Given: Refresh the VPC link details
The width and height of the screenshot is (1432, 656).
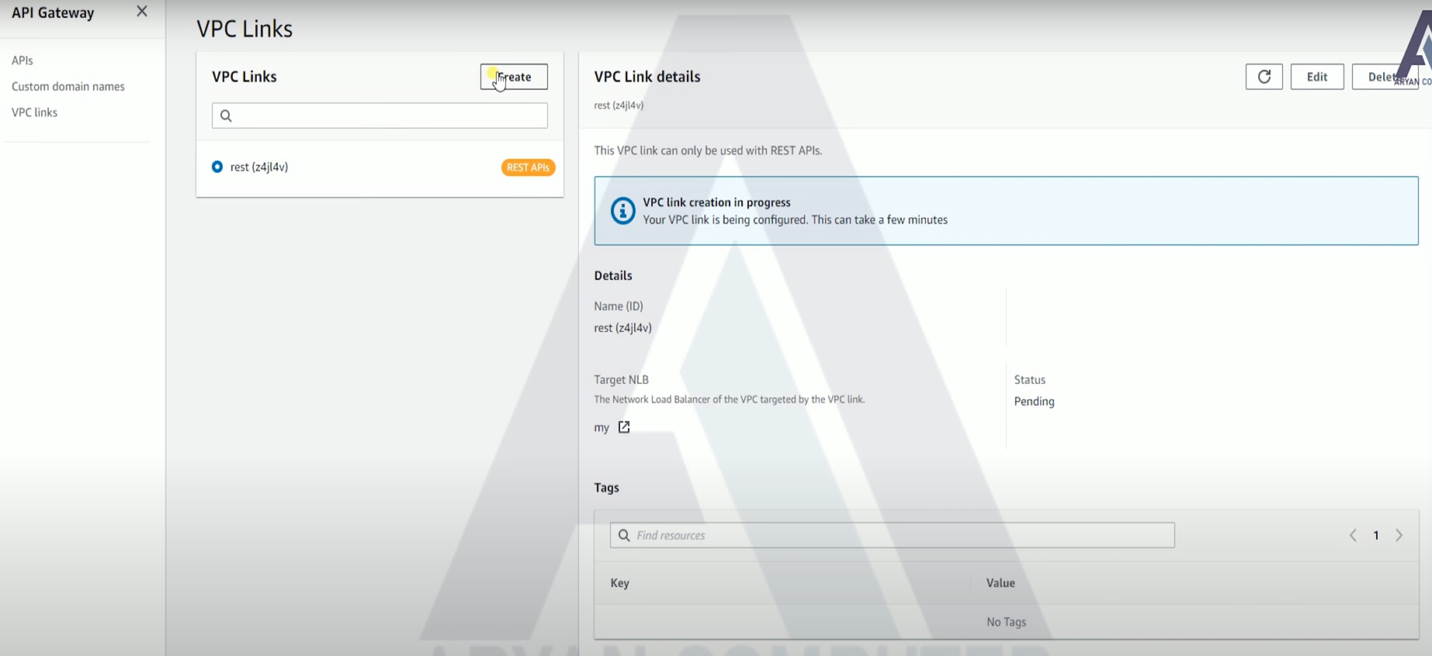Looking at the screenshot, I should 1264,77.
